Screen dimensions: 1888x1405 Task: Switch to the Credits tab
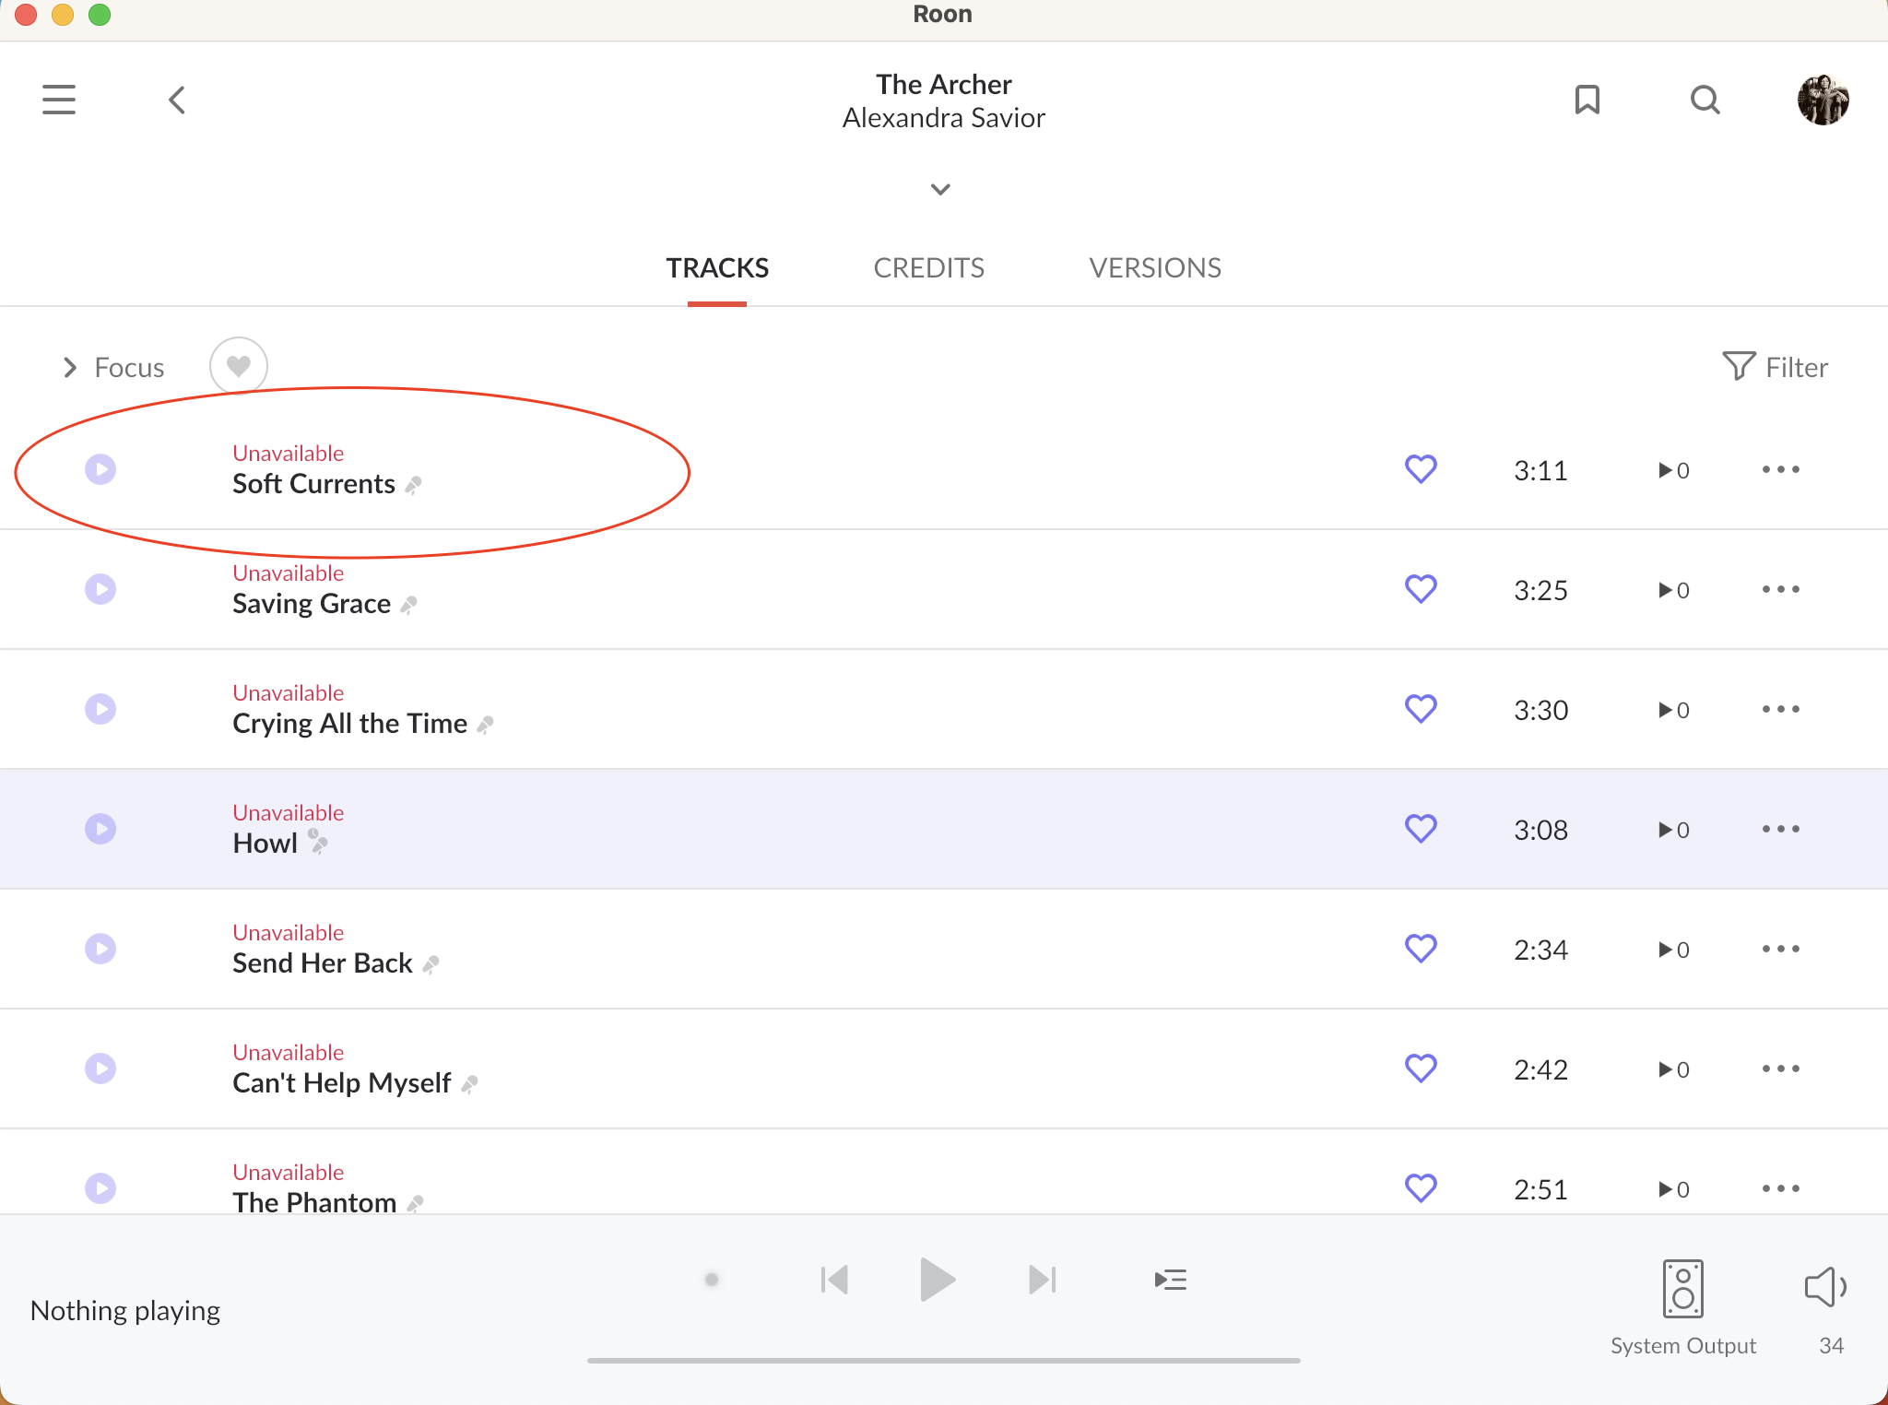point(928,268)
